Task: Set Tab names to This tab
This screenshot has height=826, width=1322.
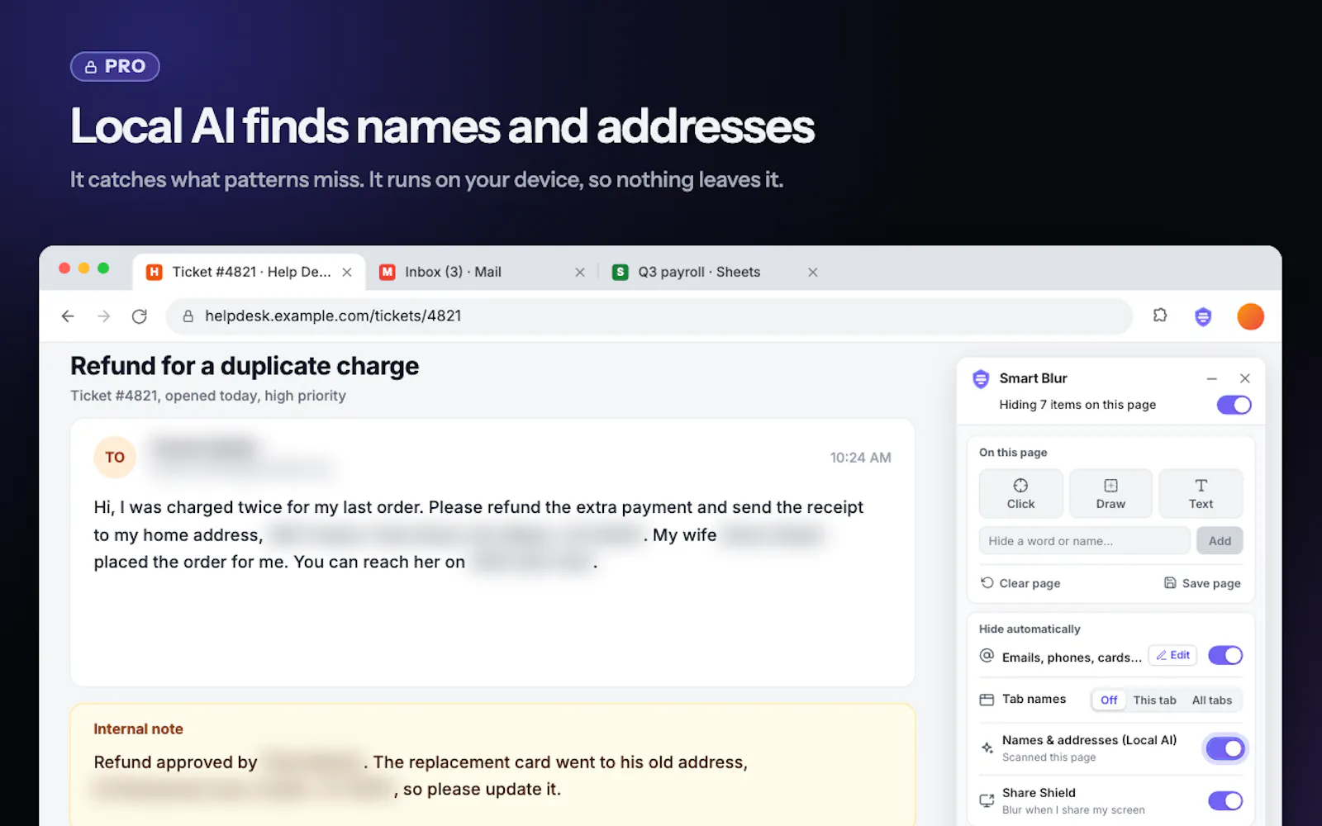Action: click(x=1154, y=700)
